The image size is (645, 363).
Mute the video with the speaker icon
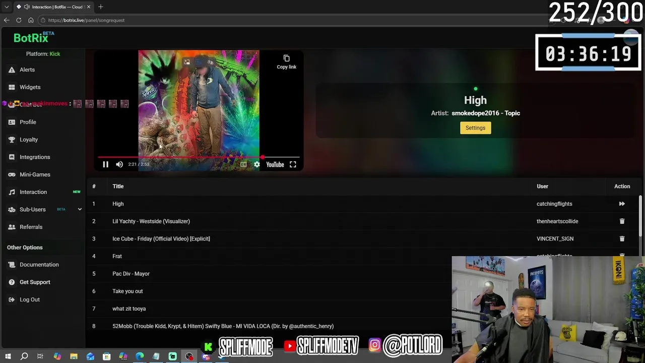[119, 164]
